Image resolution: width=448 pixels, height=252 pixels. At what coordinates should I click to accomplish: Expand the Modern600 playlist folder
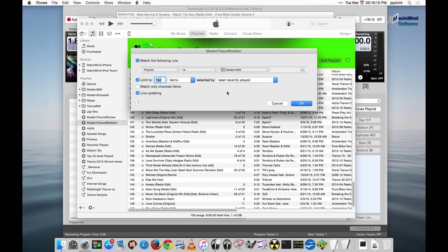point(79,90)
